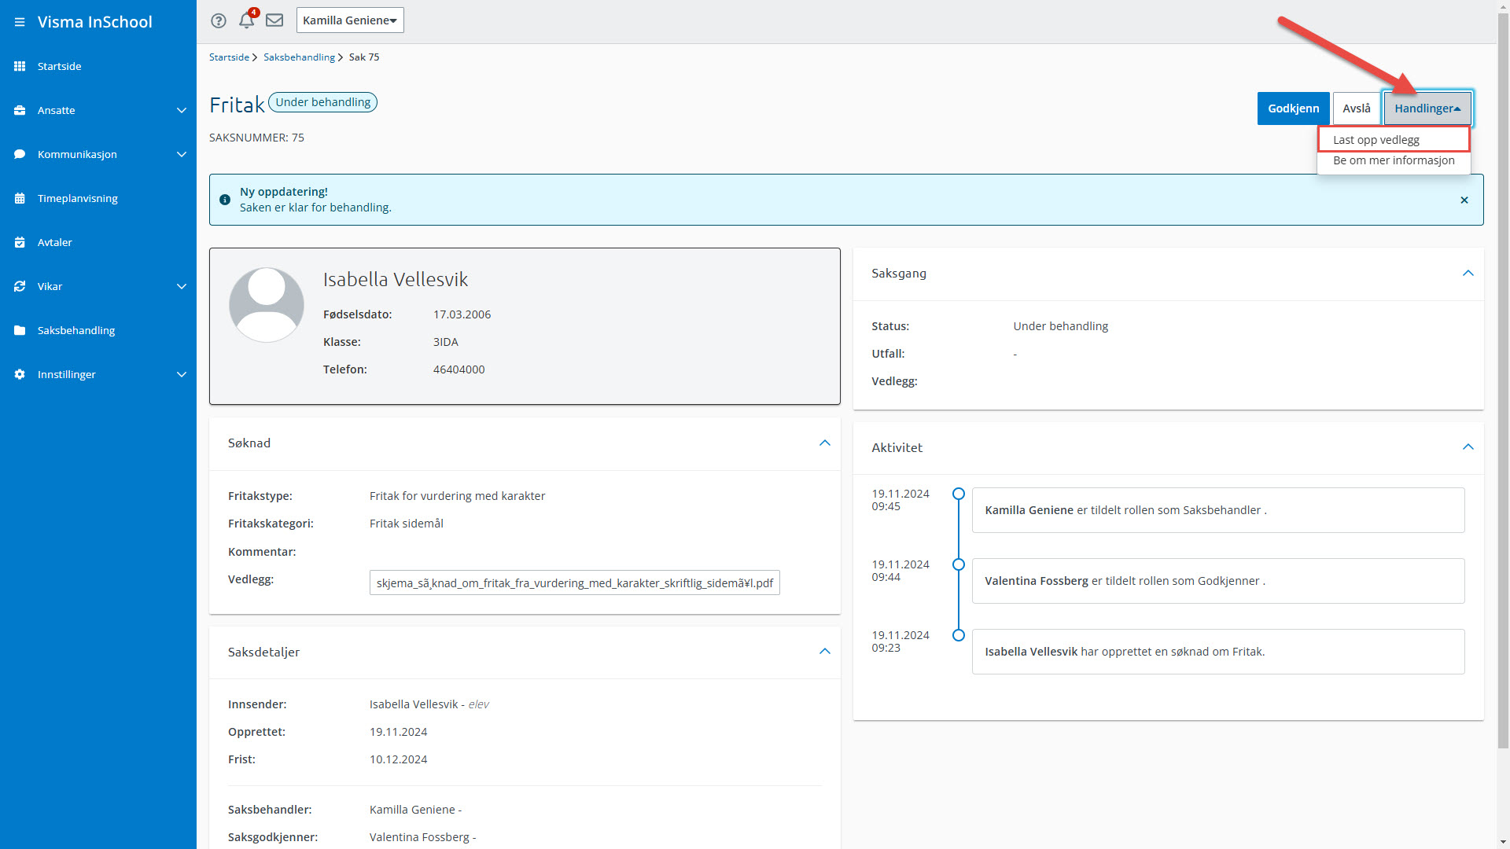1510x849 pixels.
Task: Click the Godkjenn button
Action: 1293,108
